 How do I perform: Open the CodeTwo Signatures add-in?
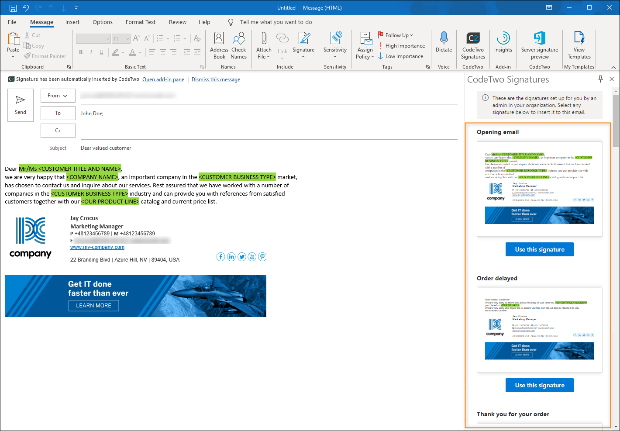(x=473, y=45)
